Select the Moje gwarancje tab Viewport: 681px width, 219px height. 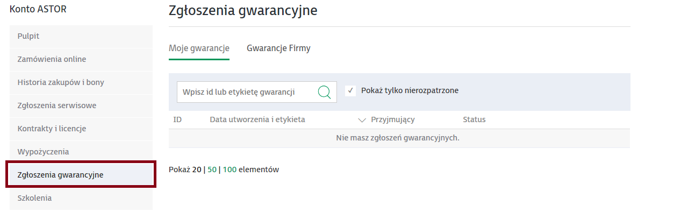point(199,48)
